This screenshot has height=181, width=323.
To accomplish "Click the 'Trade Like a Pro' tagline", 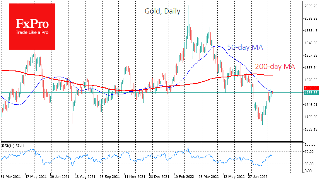I will click(32, 32).
